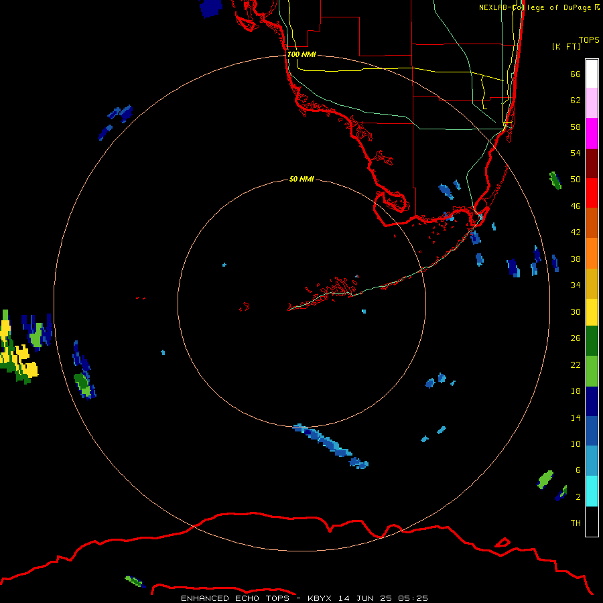The height and width of the screenshot is (603, 603).
Task: Click the orange 38 kft legend band
Action: (592, 253)
